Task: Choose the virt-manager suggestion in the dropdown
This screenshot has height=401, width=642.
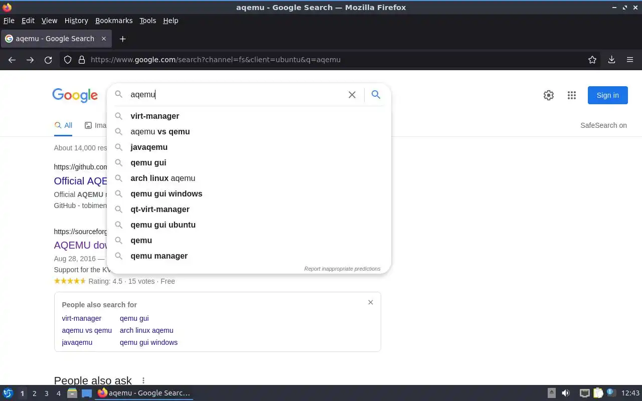Action: [x=249, y=116]
